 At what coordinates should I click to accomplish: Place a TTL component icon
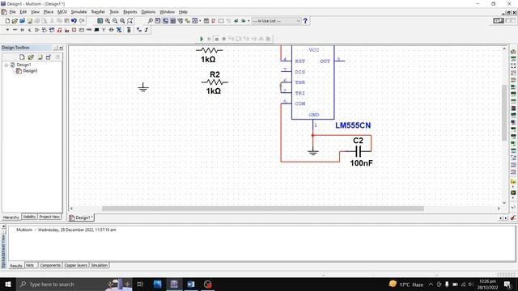click(x=45, y=30)
